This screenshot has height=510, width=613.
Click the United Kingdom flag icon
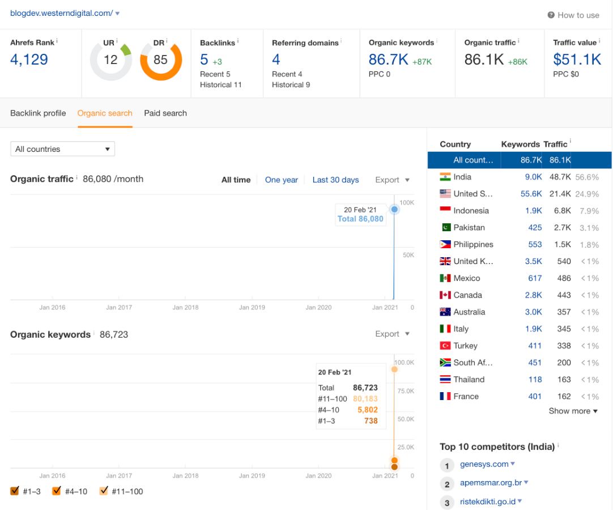(x=445, y=261)
